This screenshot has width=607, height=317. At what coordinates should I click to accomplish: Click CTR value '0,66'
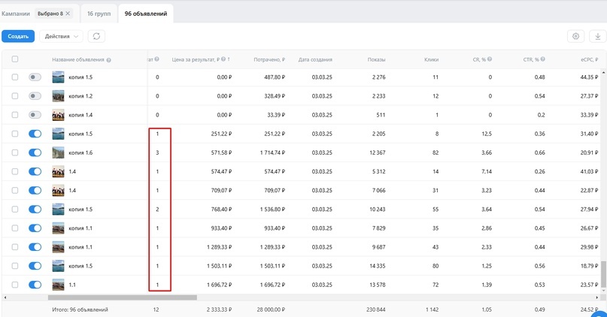(539, 152)
